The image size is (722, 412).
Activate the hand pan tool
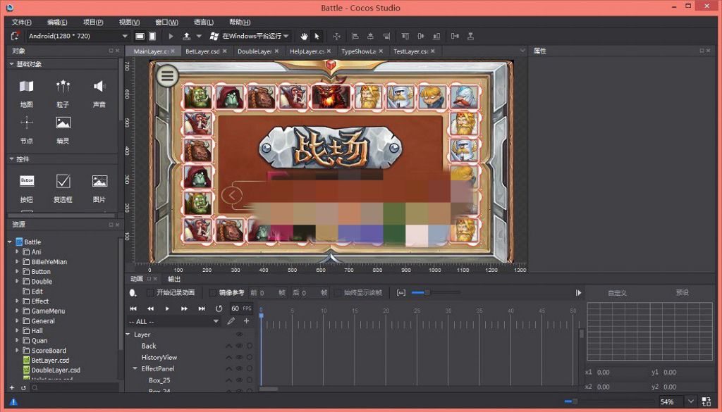point(304,36)
